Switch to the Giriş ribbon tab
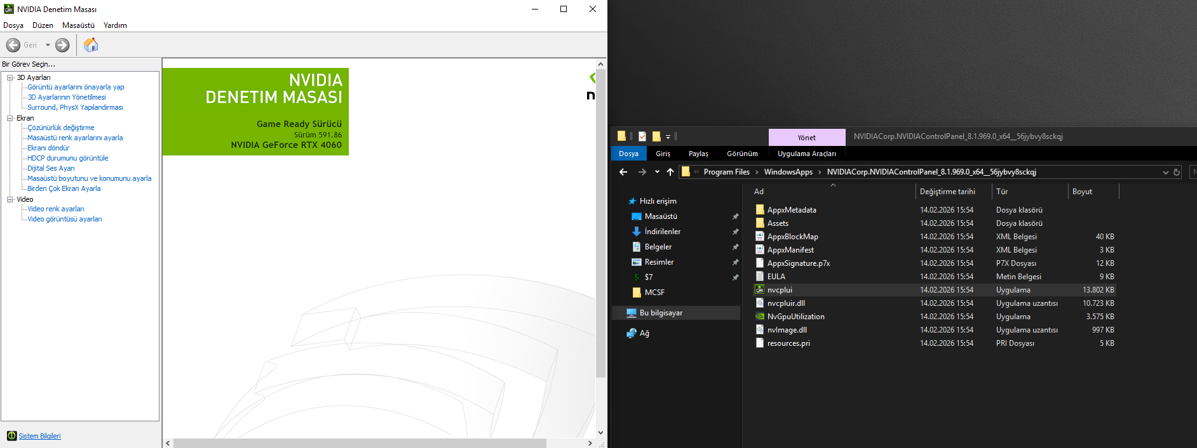Image resolution: width=1197 pixels, height=448 pixels. [x=663, y=154]
